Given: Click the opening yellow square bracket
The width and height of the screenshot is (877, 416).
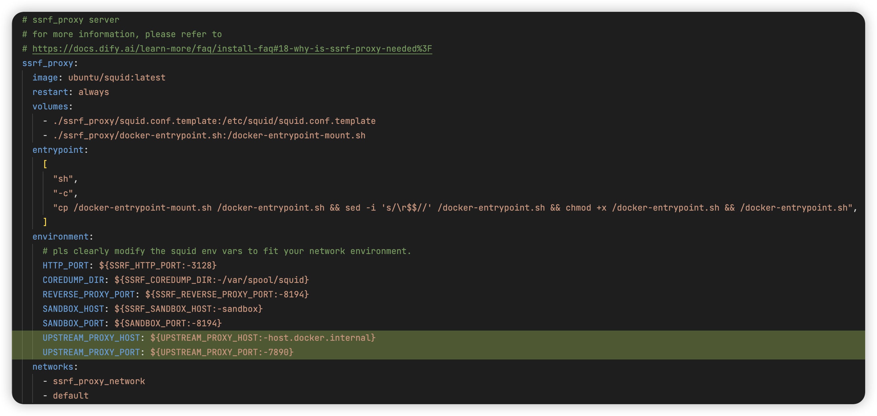Looking at the screenshot, I should 45,164.
